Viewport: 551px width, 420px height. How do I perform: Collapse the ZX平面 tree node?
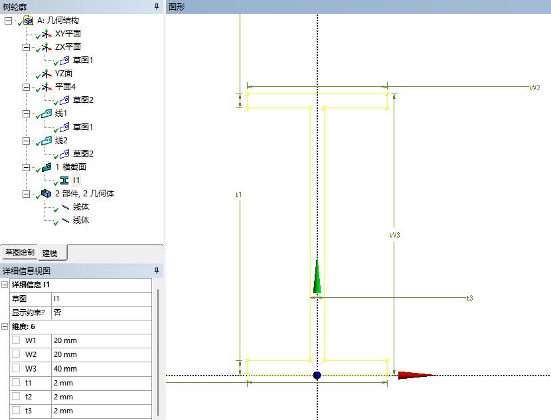27,47
